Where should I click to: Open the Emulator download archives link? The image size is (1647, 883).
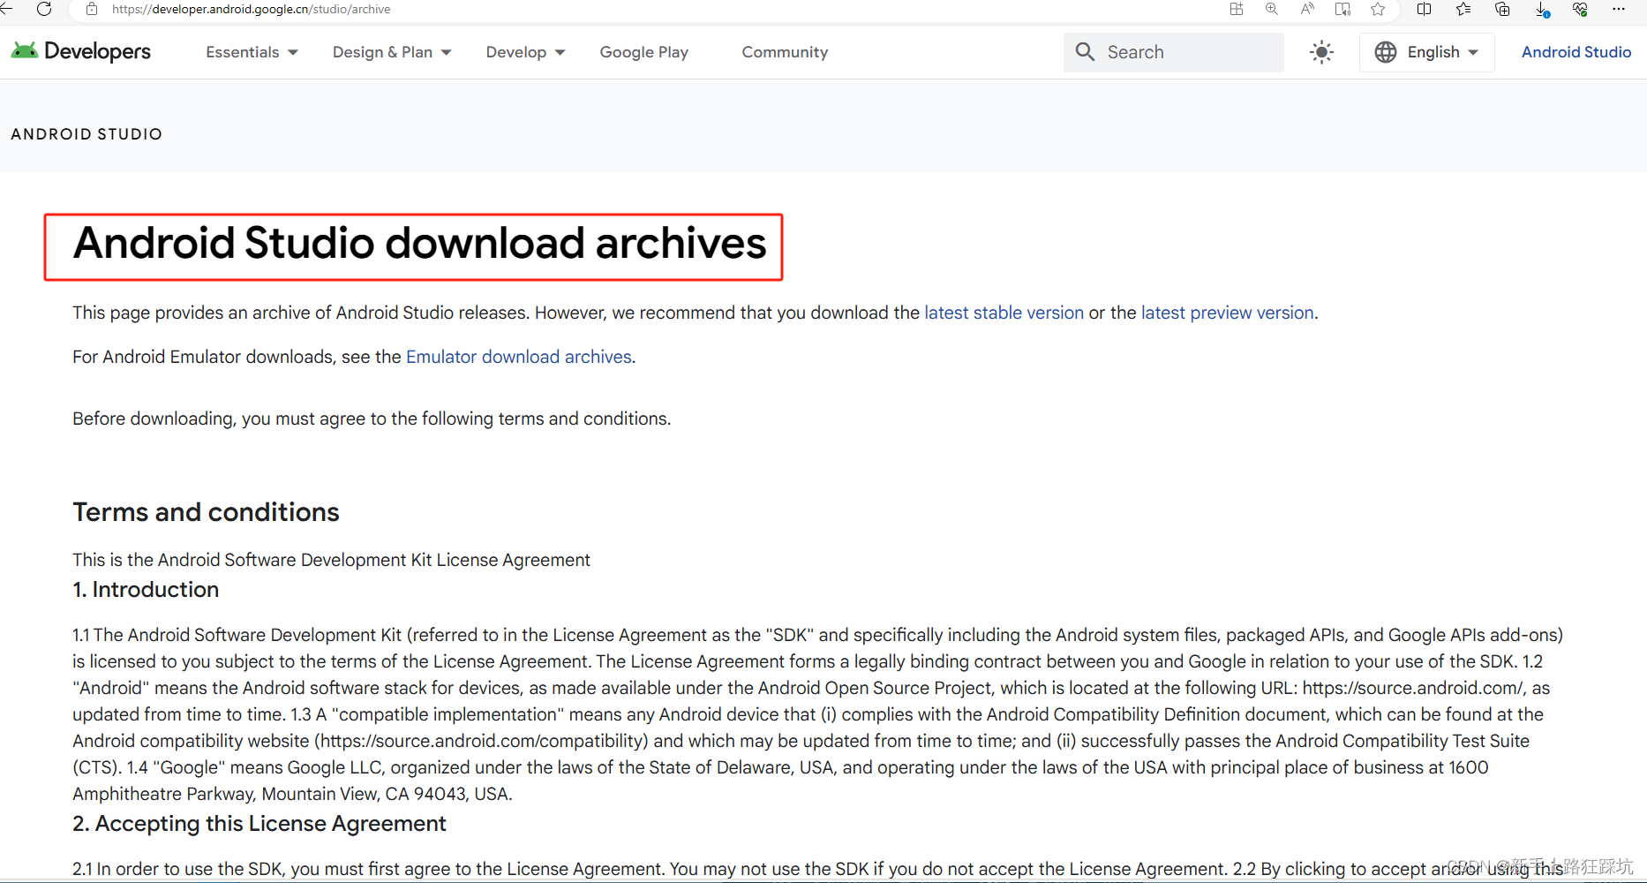coord(519,357)
